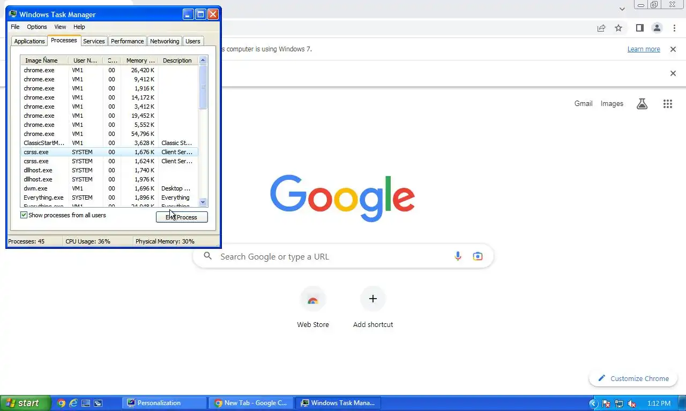
Task: Start voice search with the microphone icon
Action: click(x=458, y=256)
